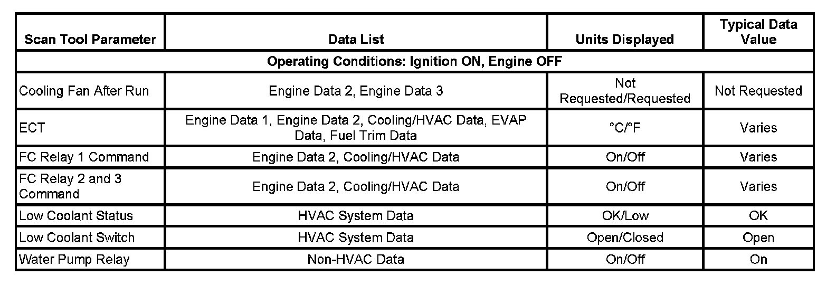
Task: Select the "Not Requested" typical value cell
Action: 758,91
